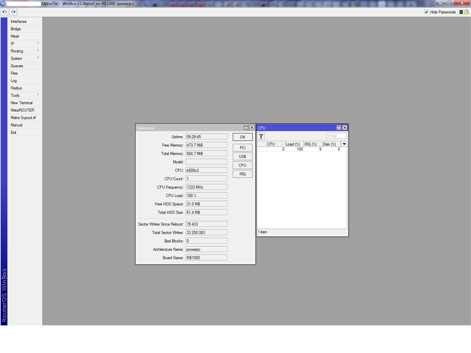471x353 pixels.
Task: Click the IRQ button in Resources
Action: 243,174
